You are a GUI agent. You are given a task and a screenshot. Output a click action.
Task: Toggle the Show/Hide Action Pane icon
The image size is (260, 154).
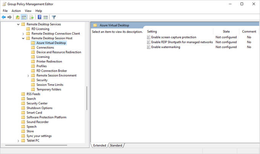click(45, 17)
